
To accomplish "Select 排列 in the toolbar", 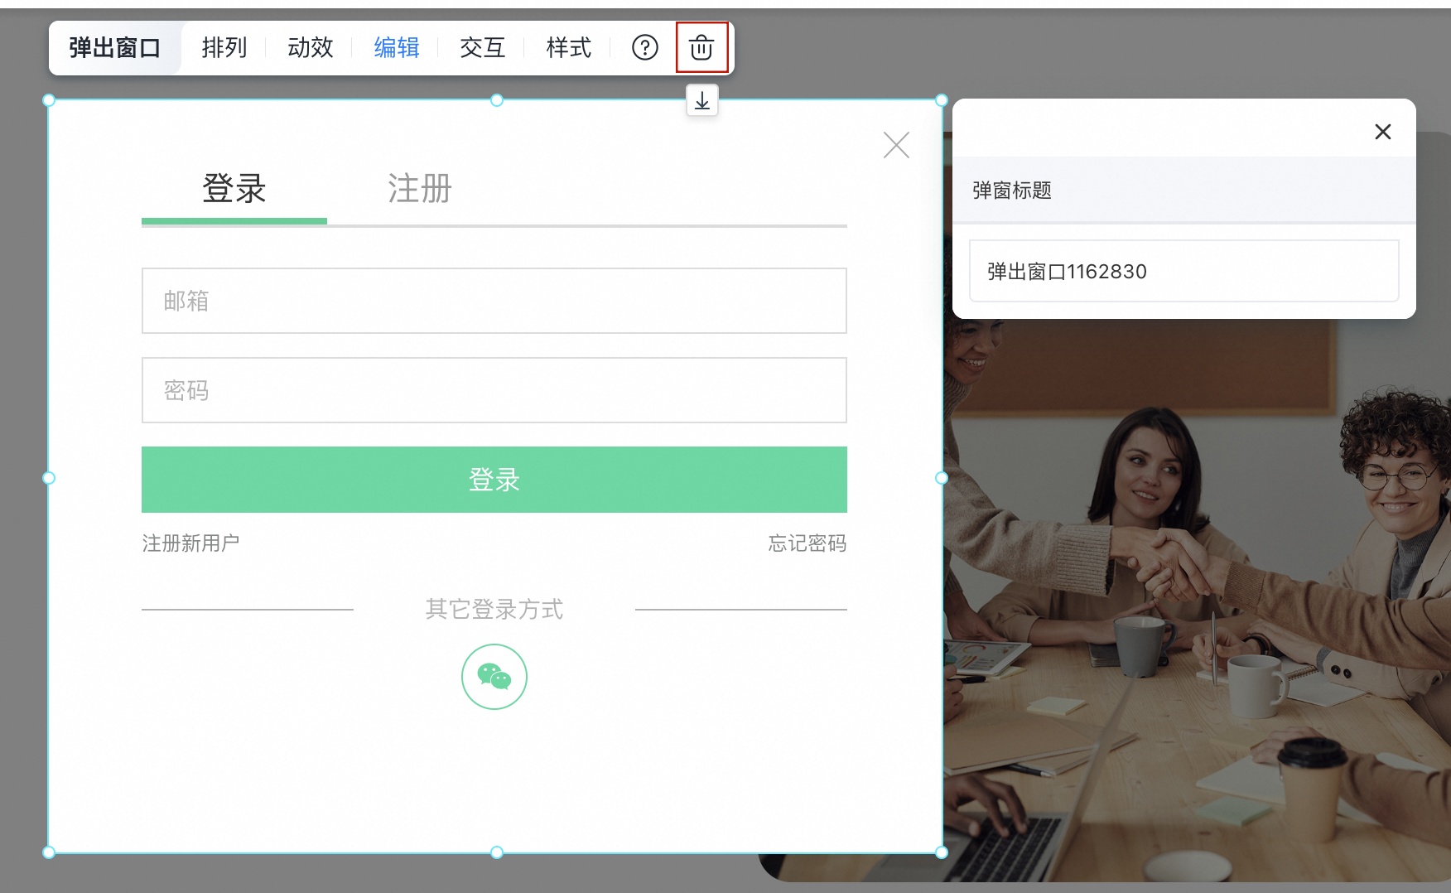I will (224, 48).
